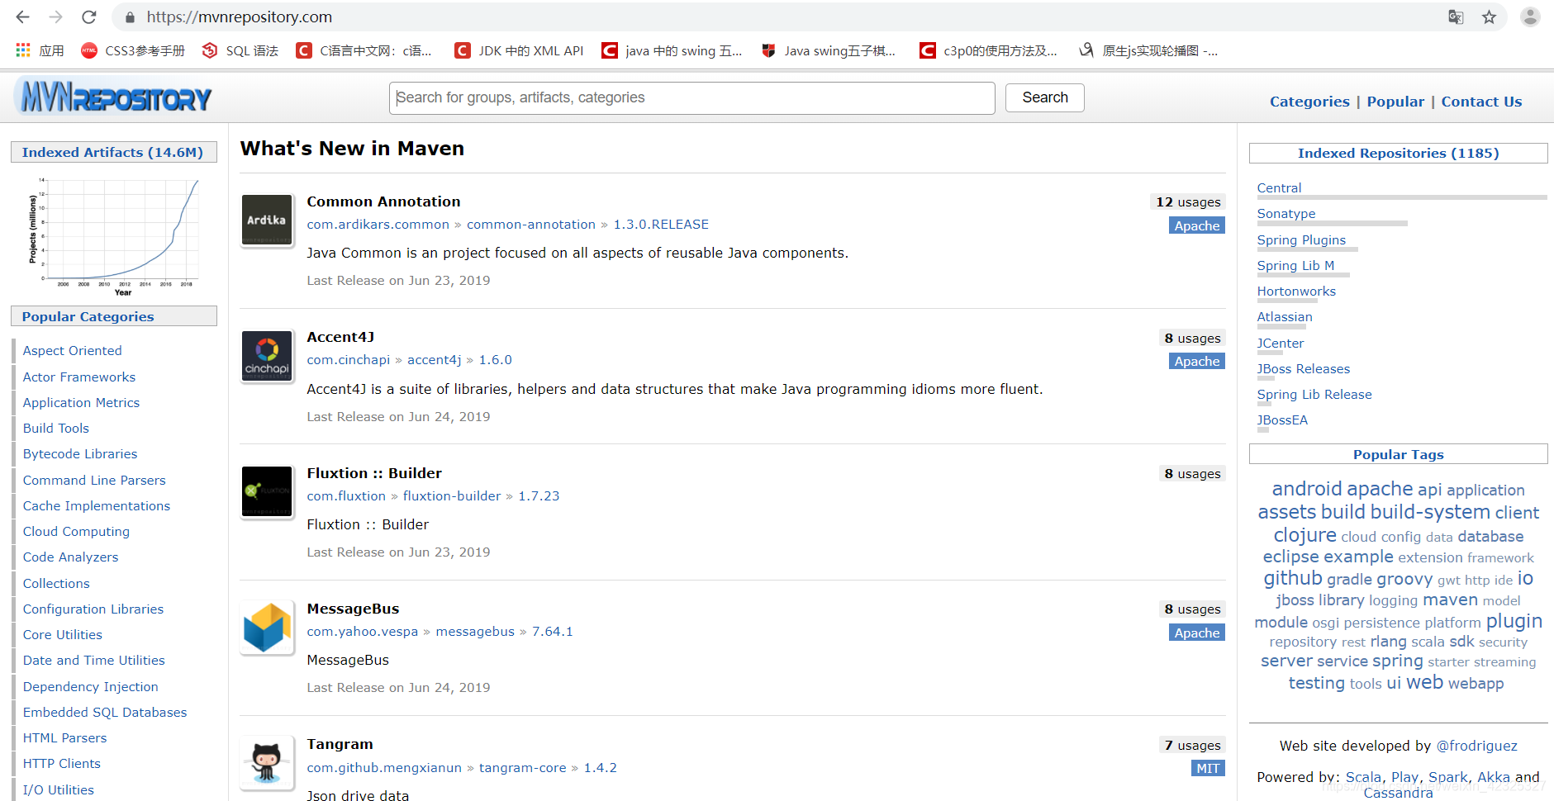Click the android tag

point(1307,489)
